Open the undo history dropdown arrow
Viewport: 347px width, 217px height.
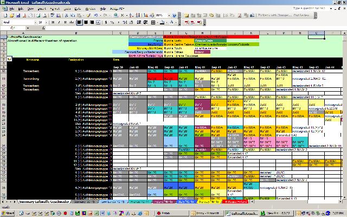100,15
